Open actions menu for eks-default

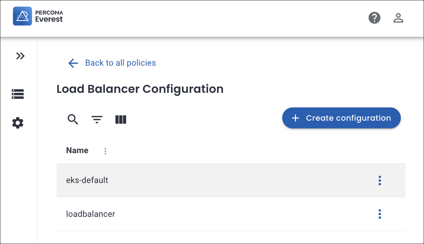(x=380, y=180)
